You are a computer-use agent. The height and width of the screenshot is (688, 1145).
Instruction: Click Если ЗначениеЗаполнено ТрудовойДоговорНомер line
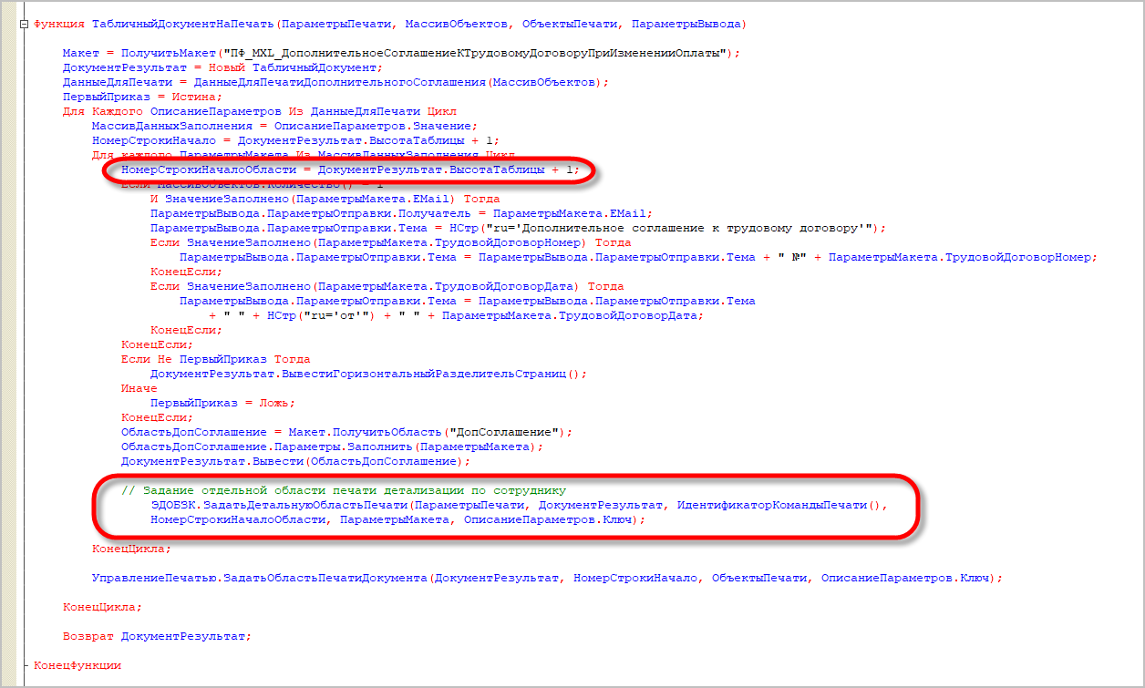point(391,242)
